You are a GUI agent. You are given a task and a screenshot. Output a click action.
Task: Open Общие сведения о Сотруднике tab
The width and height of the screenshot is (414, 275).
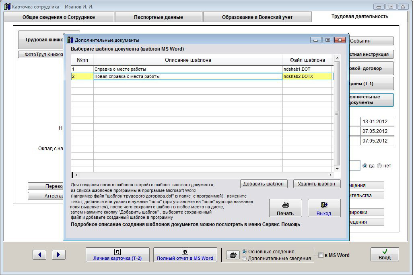(59, 17)
